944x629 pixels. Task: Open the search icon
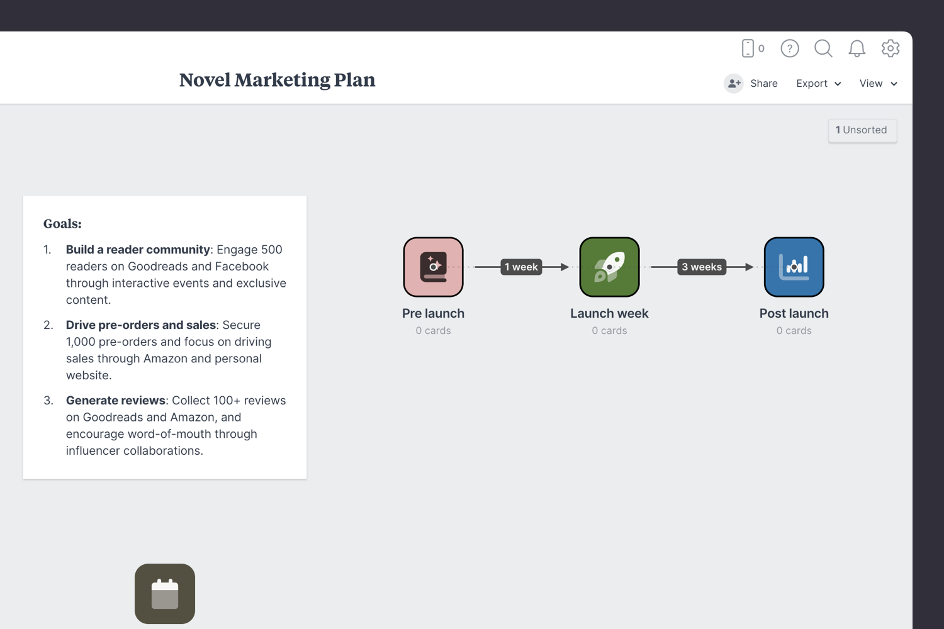[x=823, y=48]
